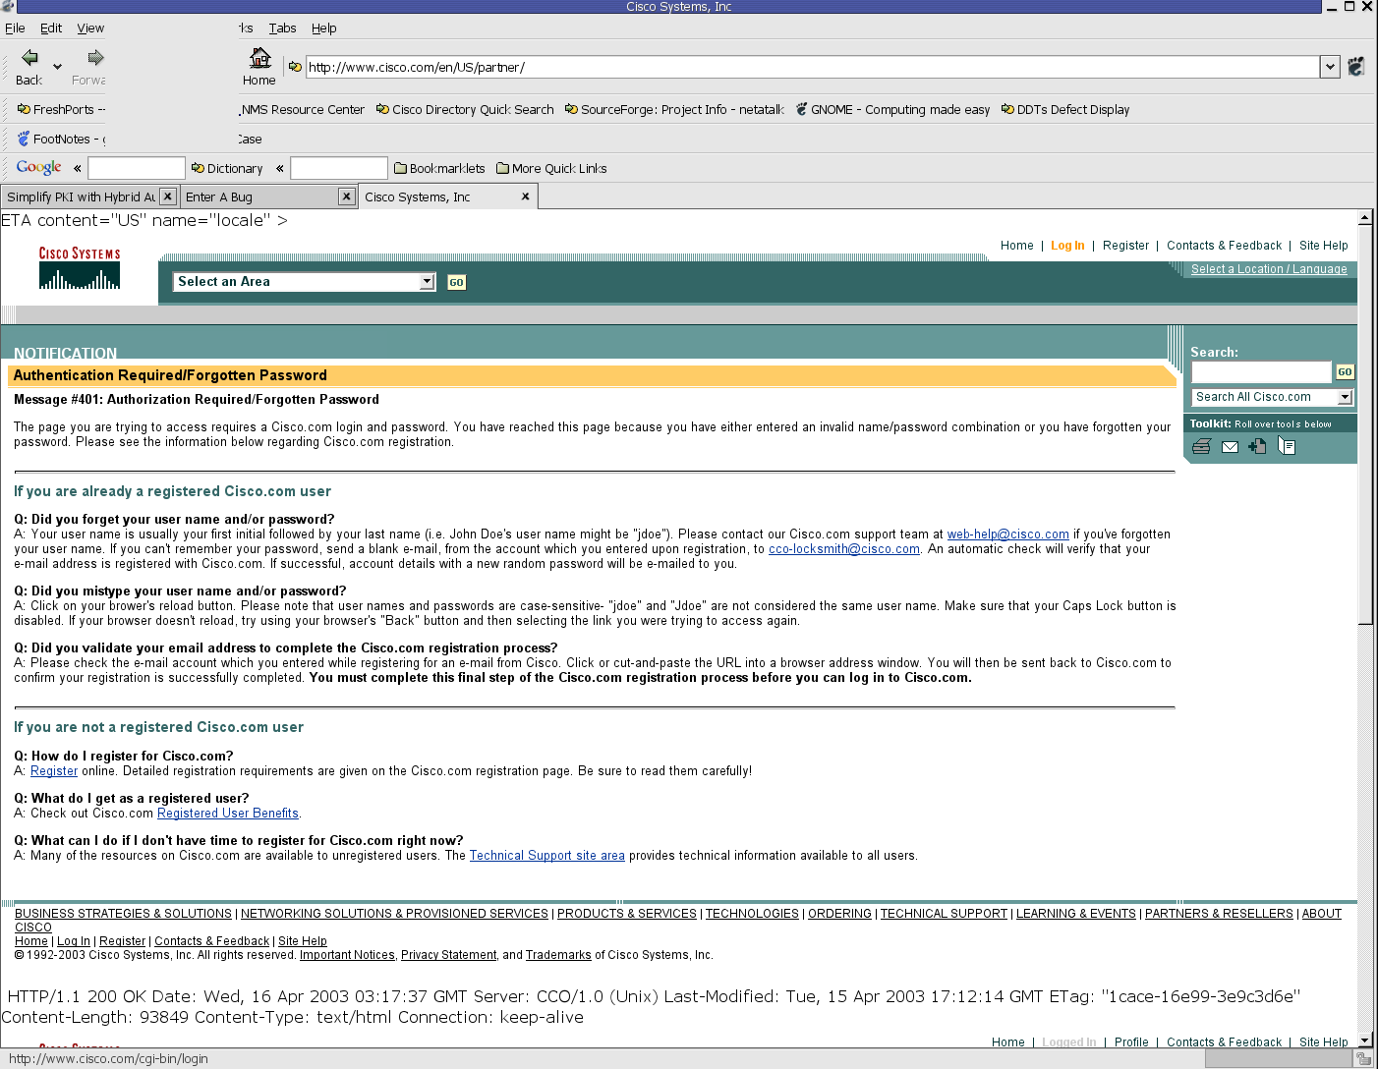Click the email page toolkit icon
This screenshot has height=1069, width=1378.
tap(1230, 447)
